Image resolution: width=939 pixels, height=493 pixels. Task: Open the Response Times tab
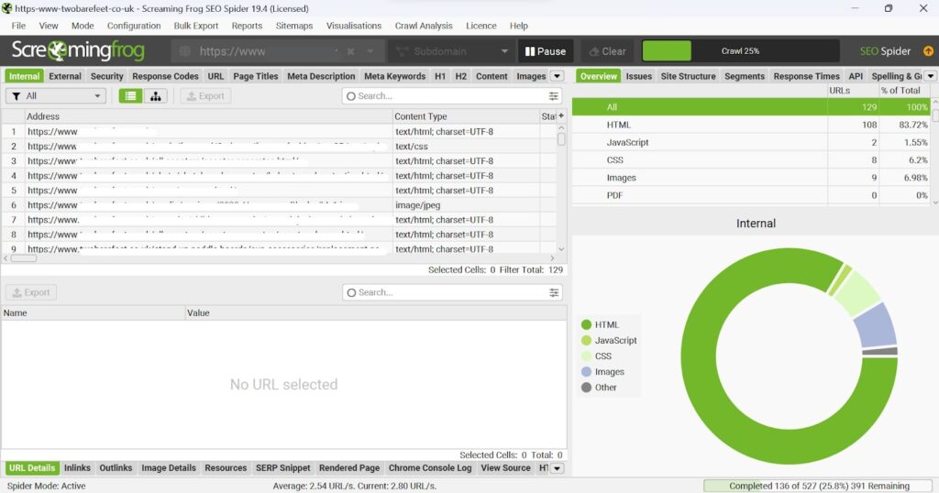(807, 76)
